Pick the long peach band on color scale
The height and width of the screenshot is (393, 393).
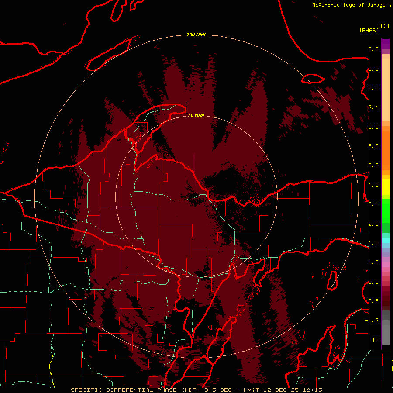[386, 90]
